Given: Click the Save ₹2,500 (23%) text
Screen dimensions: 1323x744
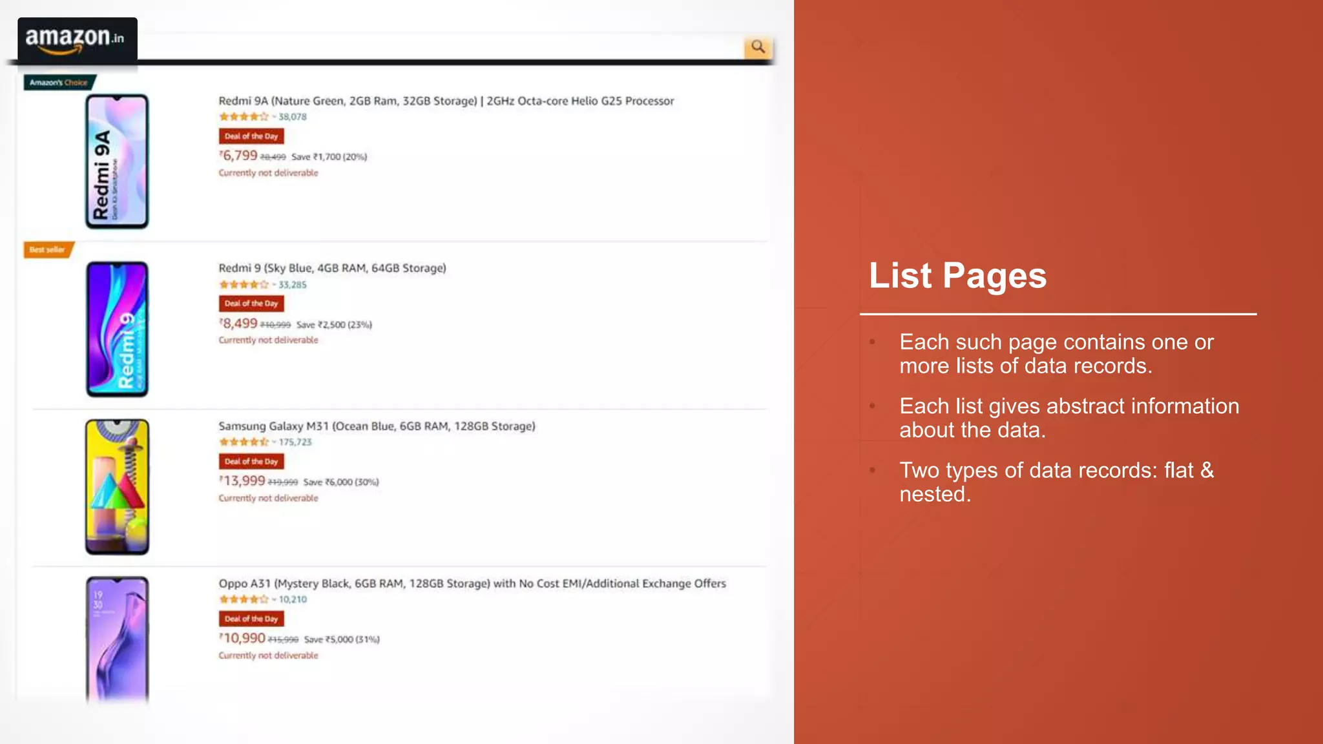Looking at the screenshot, I should 334,325.
